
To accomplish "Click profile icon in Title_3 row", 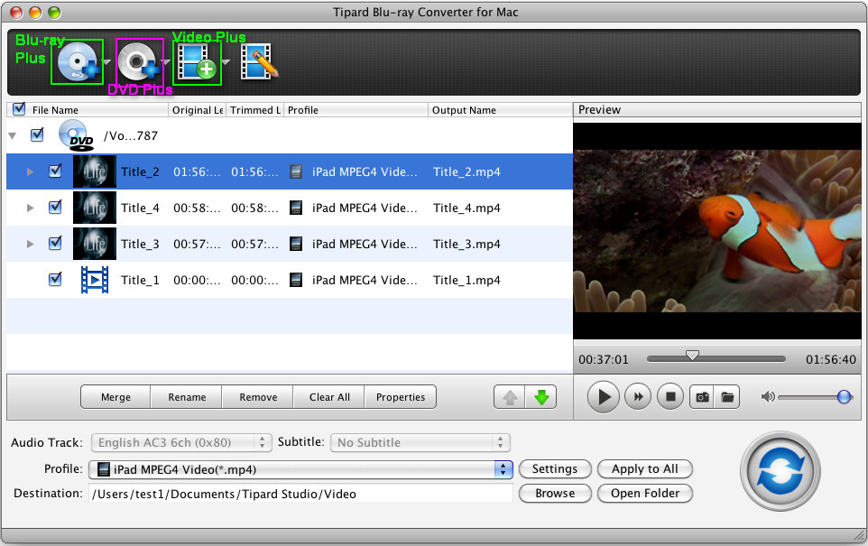I will pos(296,244).
